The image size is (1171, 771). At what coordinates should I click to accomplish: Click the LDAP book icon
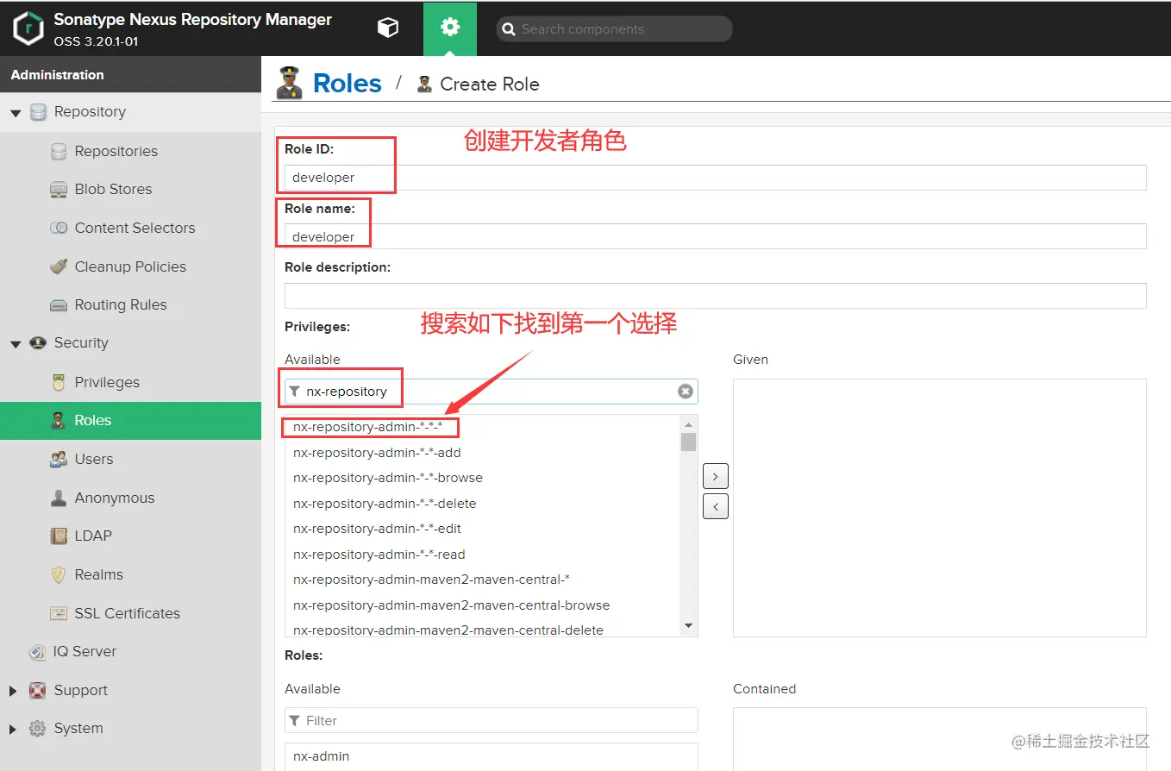click(x=59, y=536)
